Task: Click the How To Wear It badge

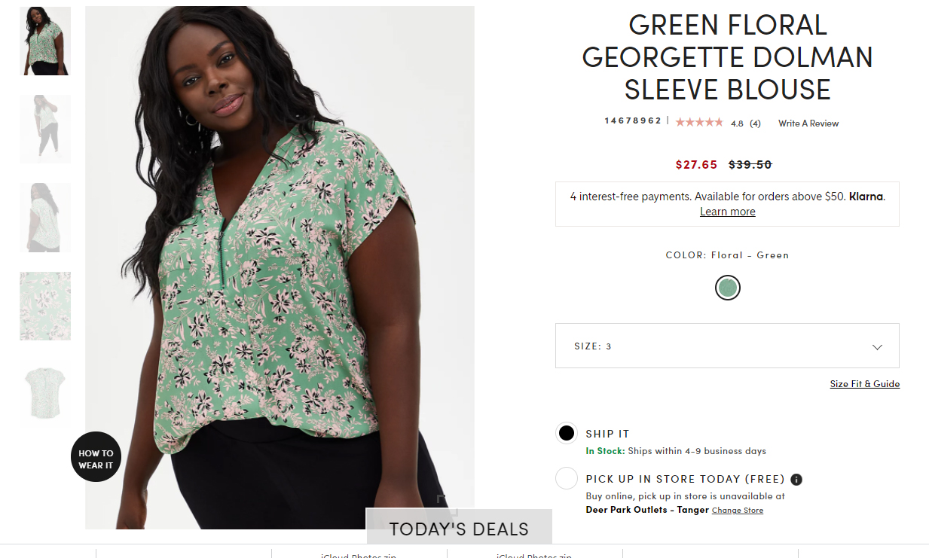Action: [x=96, y=457]
